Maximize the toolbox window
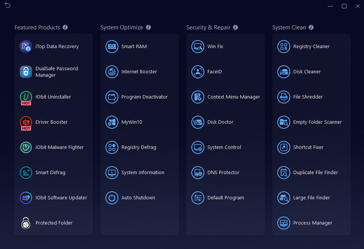Screen dimensions: 364x249 click(344, 6)
